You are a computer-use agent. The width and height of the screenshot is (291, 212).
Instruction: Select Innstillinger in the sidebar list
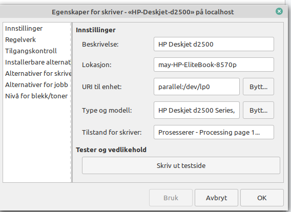pos(24,29)
